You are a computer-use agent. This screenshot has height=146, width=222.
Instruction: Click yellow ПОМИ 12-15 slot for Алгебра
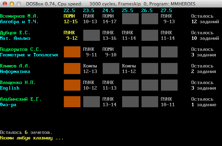coord(70,19)
